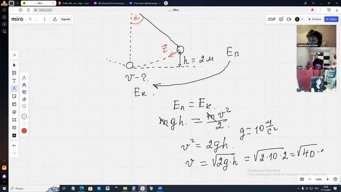
Task: Switch to the Miro browser tab
Action: 38,3
